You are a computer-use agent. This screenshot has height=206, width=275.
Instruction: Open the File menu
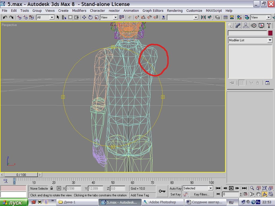coord(5,10)
